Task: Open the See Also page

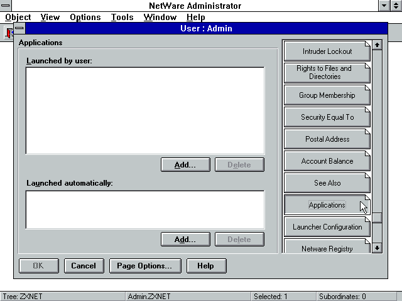Action: tap(327, 183)
